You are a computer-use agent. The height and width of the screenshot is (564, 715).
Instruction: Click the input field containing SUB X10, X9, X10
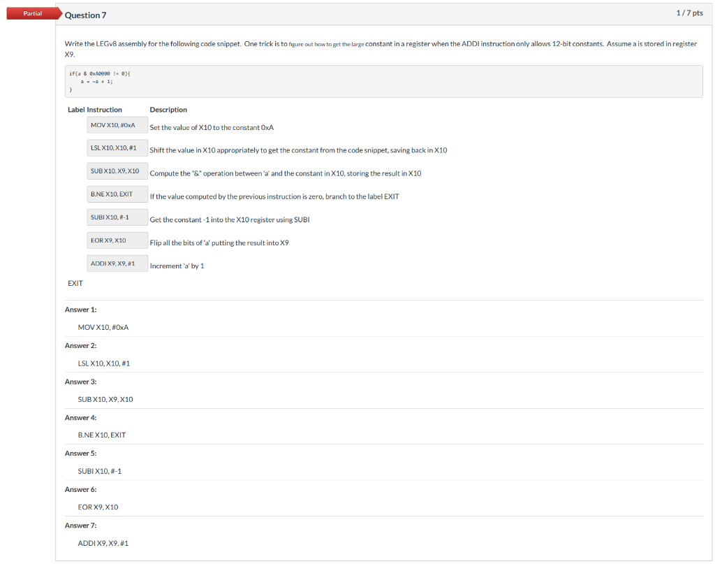click(x=117, y=171)
